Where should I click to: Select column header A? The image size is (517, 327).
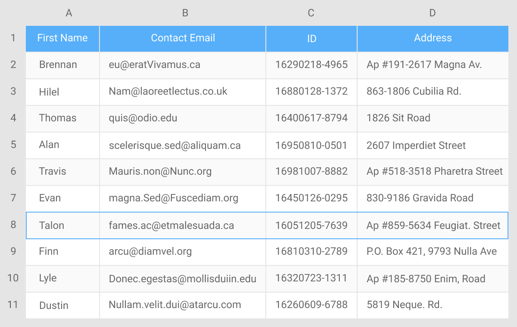coord(69,13)
